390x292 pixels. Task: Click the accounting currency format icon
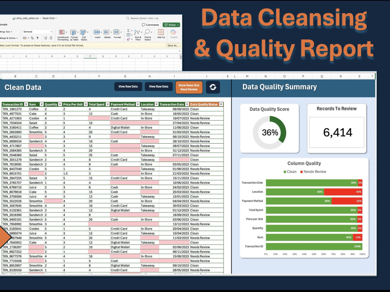point(25,38)
